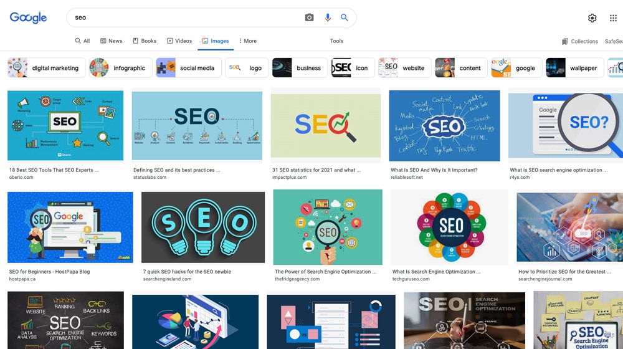Click r4ys.com source link

point(520,177)
